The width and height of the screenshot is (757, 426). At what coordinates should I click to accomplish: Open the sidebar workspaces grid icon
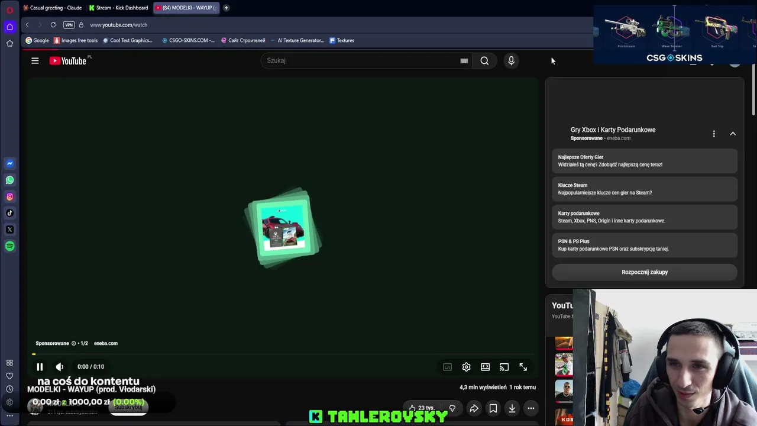[9, 363]
